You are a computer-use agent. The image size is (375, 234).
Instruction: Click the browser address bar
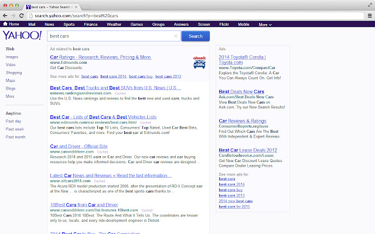196,16
